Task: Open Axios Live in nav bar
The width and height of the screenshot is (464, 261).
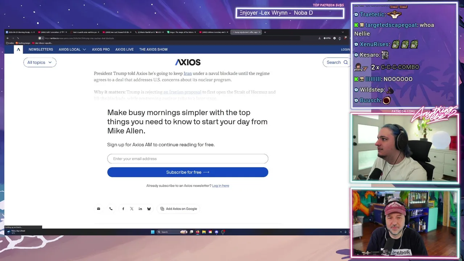Action: pos(124,49)
